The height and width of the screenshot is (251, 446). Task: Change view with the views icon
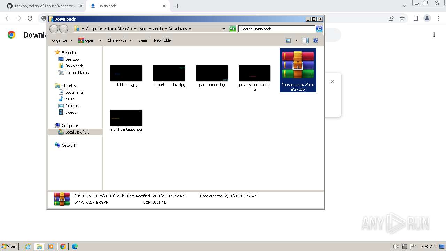[x=288, y=40]
